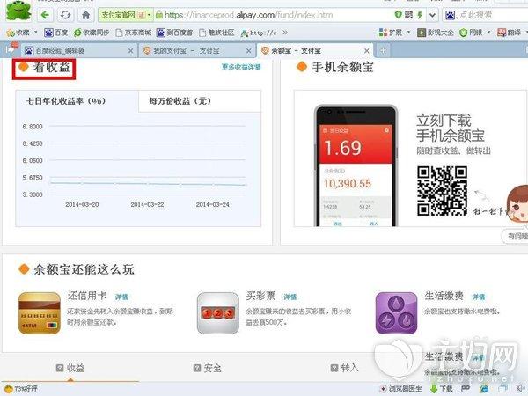Click the QR code icon in address bar
The height and width of the screenshot is (396, 528).
coord(409,15)
